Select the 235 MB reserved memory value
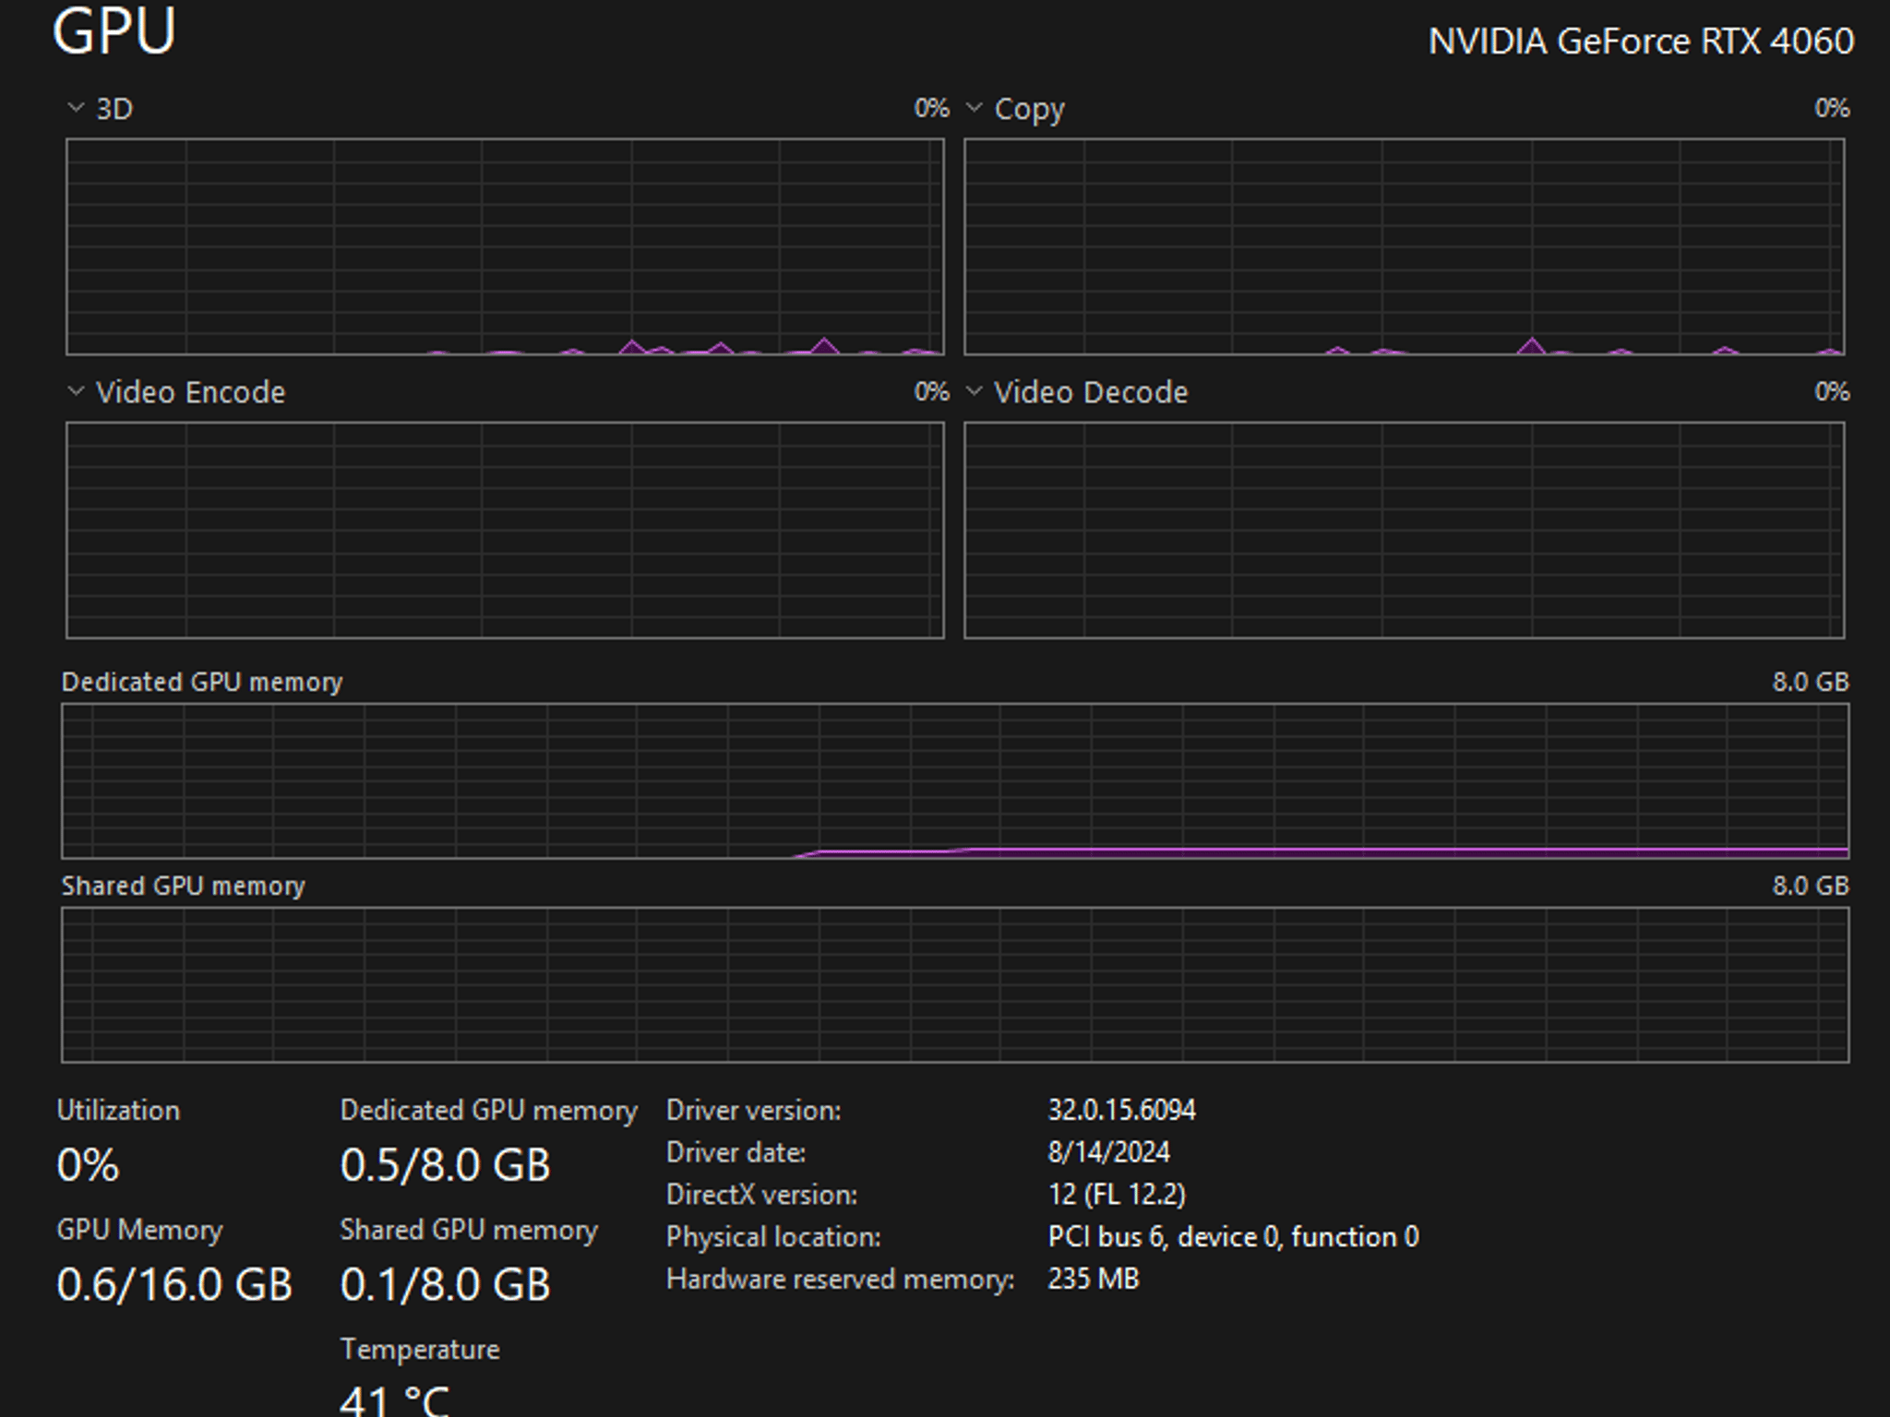This screenshot has height=1417, width=1890. 1094,1279
